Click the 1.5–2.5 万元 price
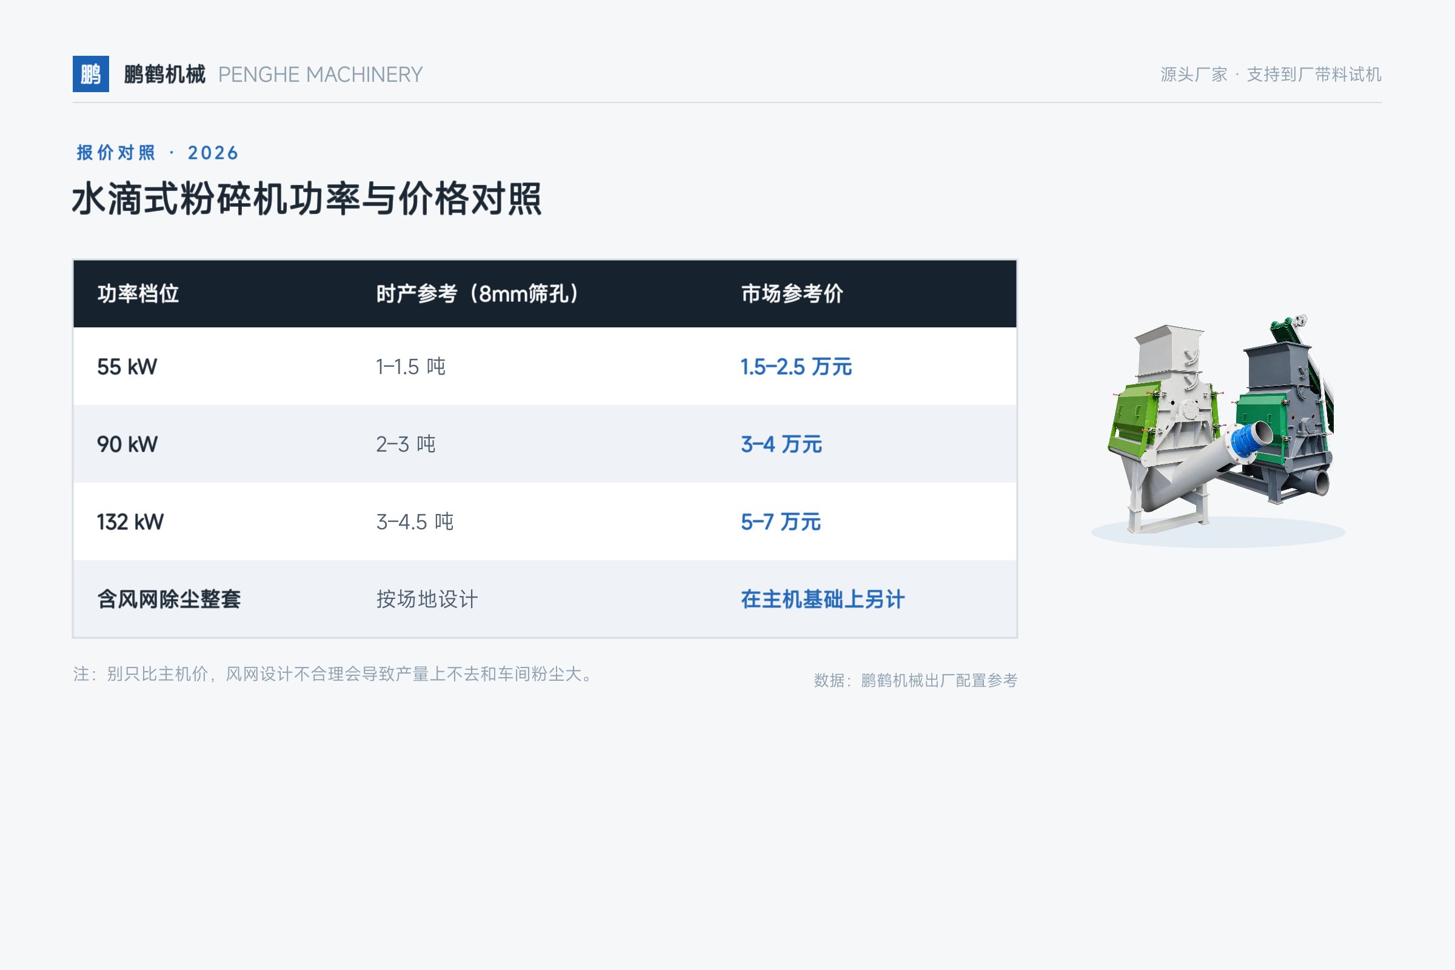Viewport: 1455px width, 970px height. click(x=796, y=367)
